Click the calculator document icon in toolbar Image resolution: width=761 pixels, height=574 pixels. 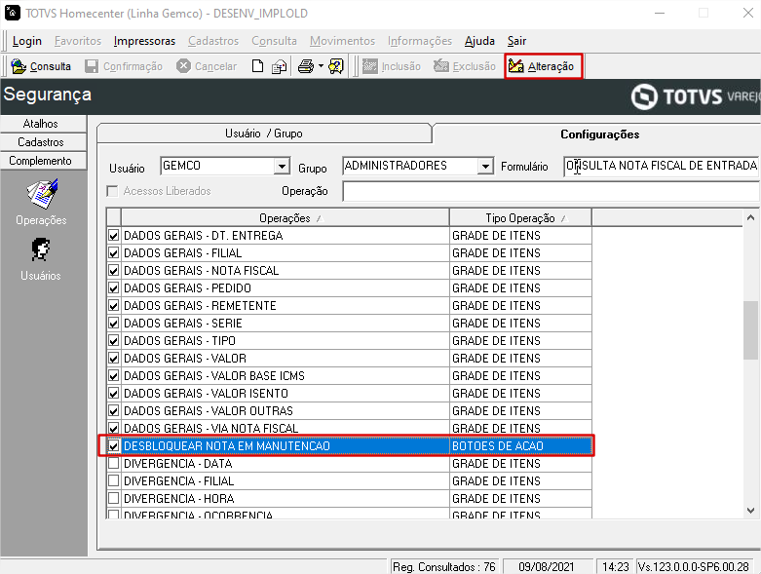[279, 66]
